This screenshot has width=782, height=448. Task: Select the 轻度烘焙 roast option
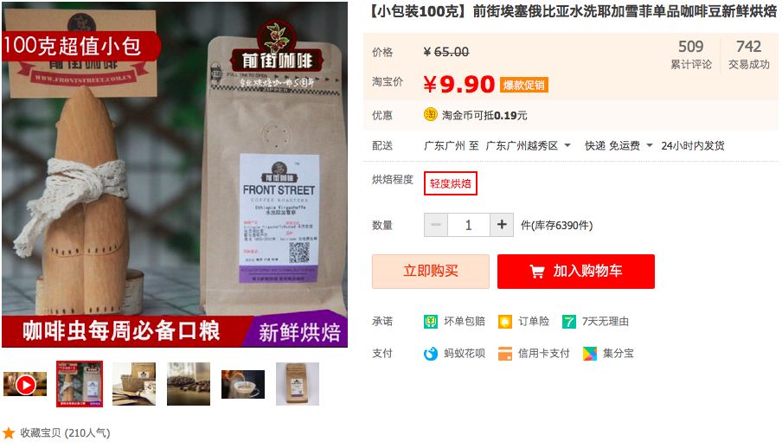(451, 183)
